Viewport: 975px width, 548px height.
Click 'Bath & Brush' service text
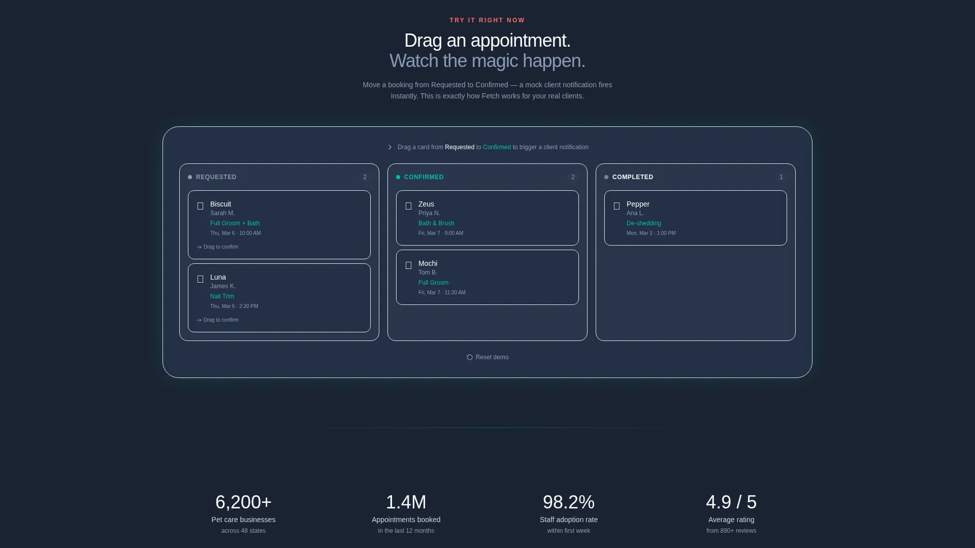436,223
